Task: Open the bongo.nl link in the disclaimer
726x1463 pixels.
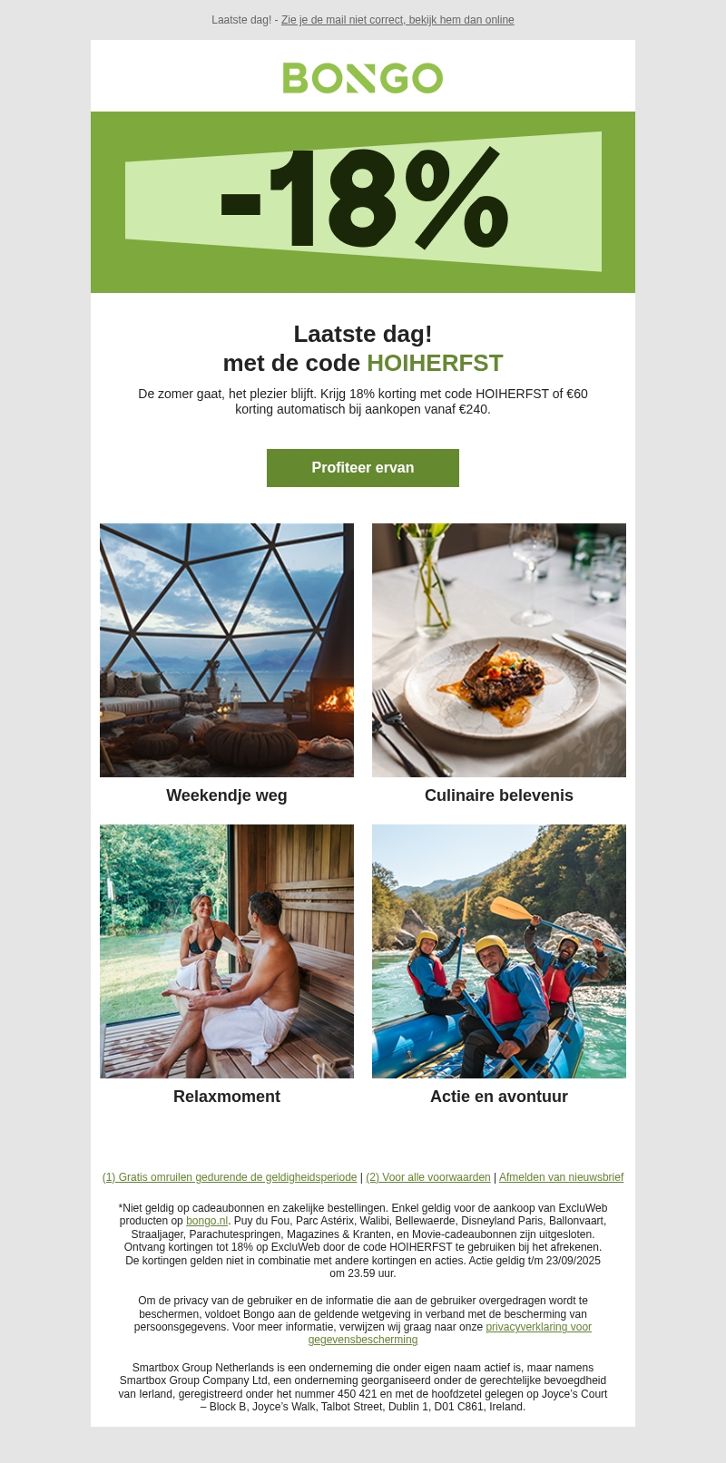Action: pos(207,1221)
